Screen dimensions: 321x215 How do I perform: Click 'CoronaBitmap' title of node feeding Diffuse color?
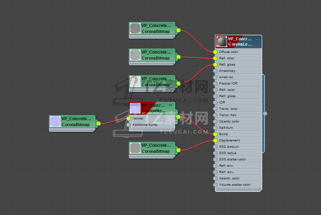[156, 32]
